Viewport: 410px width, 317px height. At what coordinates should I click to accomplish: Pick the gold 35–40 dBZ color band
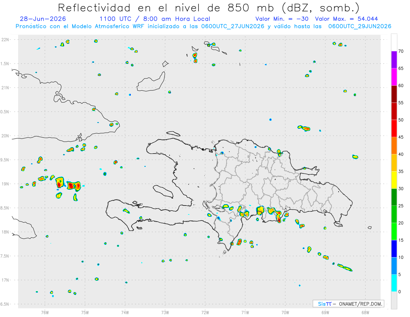pyautogui.click(x=394, y=163)
